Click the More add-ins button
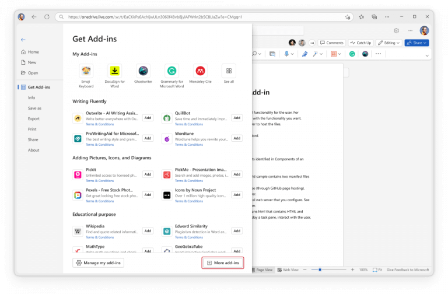The image size is (448, 294). [223, 263]
